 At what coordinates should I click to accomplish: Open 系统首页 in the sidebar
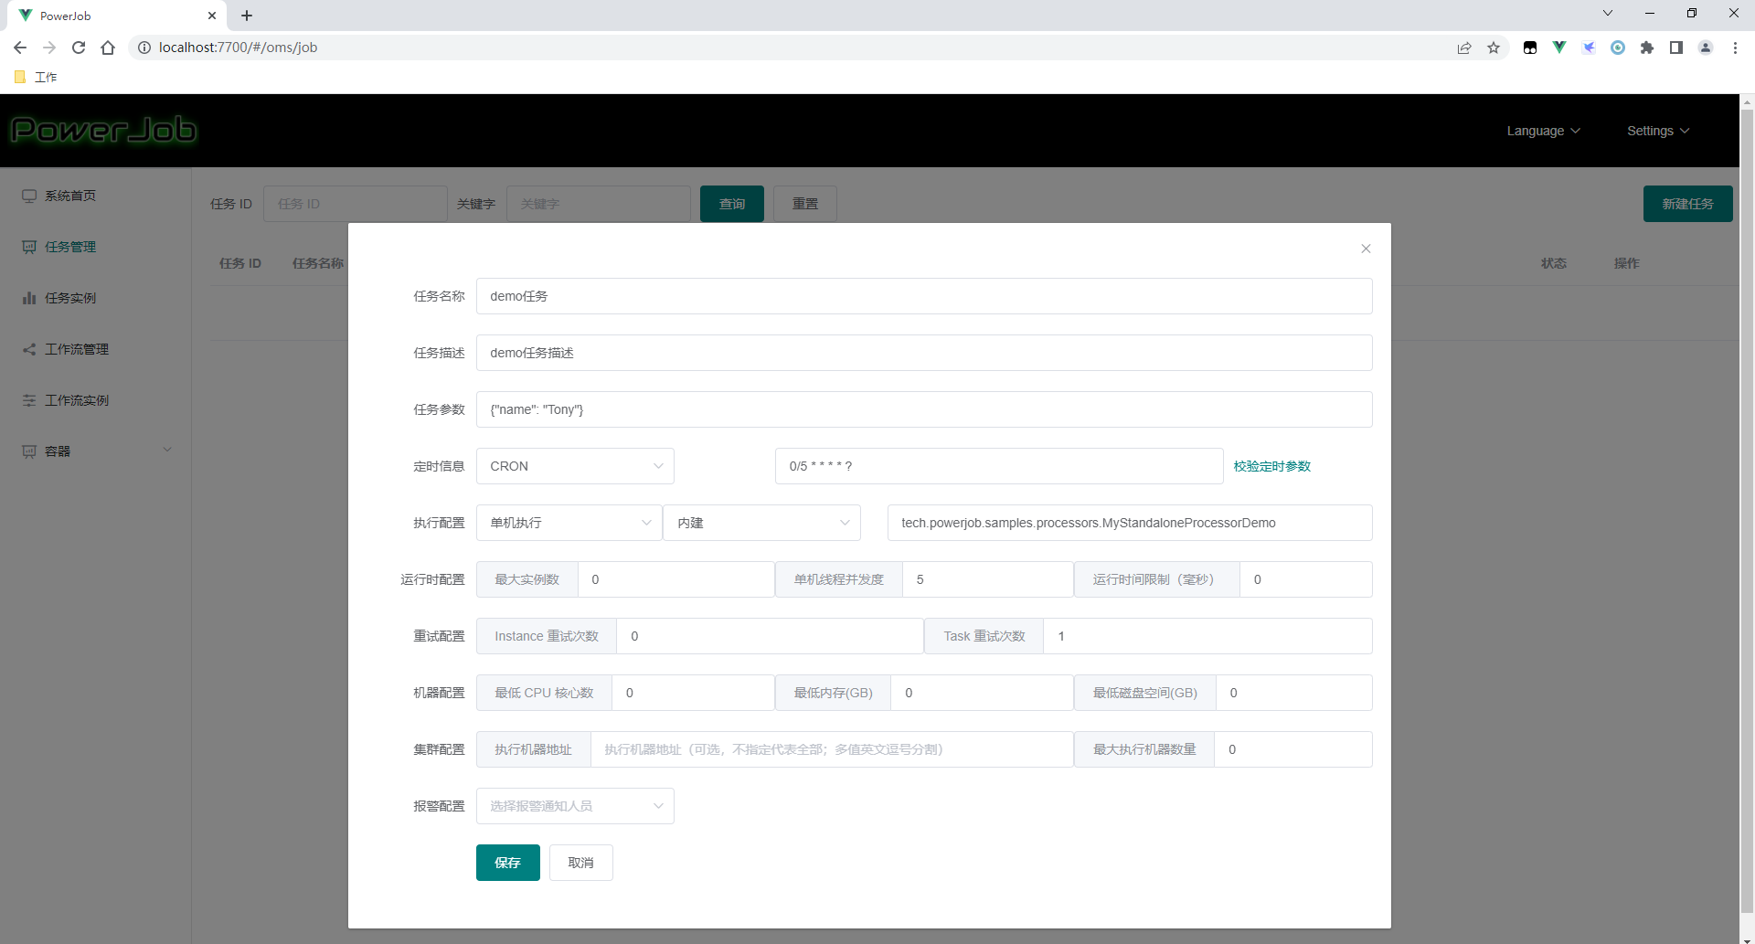click(95, 196)
